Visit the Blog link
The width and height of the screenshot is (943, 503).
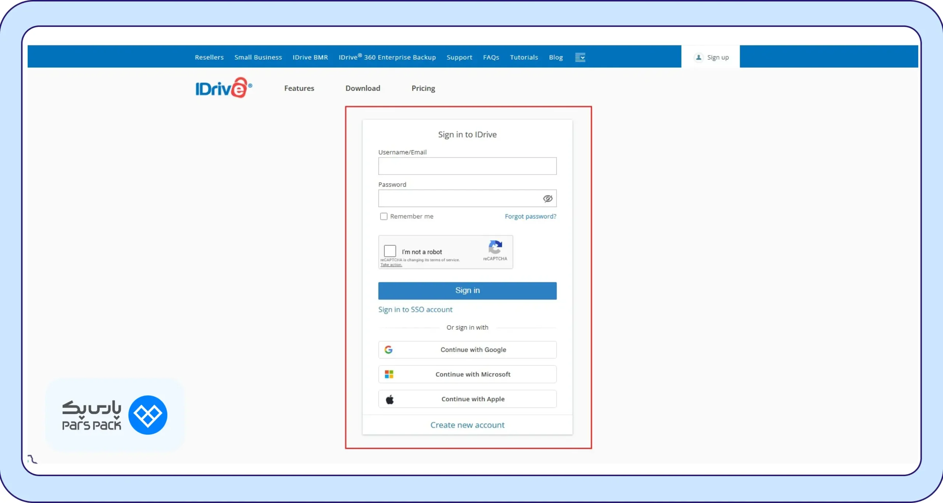[x=556, y=58]
